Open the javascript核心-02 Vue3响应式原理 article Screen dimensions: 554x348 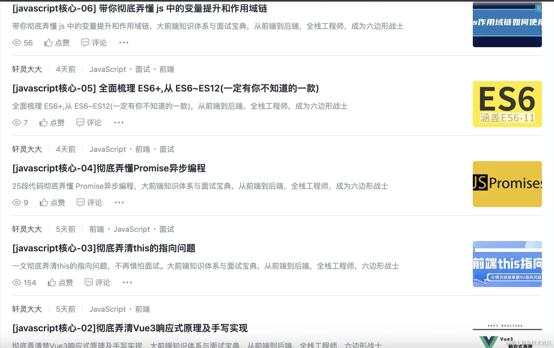130,328
